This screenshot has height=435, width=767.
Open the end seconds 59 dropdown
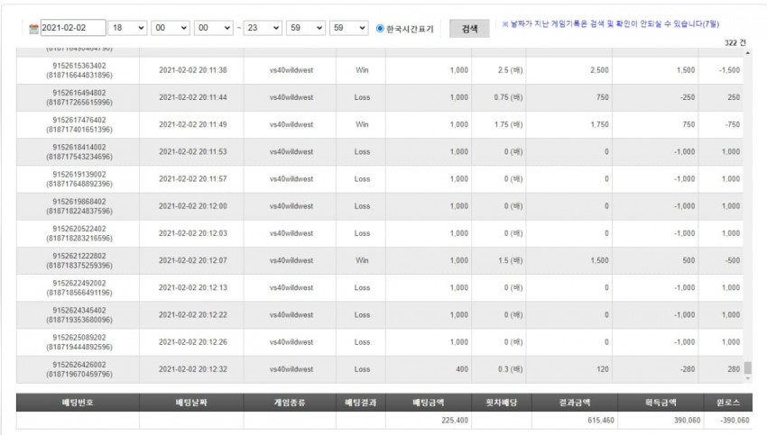(348, 28)
